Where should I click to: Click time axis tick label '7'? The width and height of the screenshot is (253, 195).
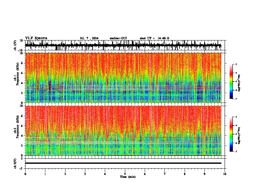pos(165,174)
